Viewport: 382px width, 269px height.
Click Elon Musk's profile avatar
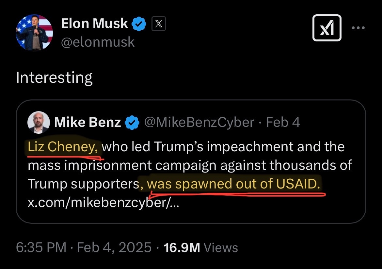(x=34, y=33)
